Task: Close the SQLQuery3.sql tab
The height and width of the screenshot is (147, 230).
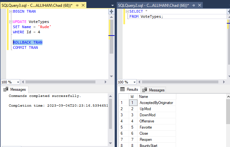Action: pos(83,5)
